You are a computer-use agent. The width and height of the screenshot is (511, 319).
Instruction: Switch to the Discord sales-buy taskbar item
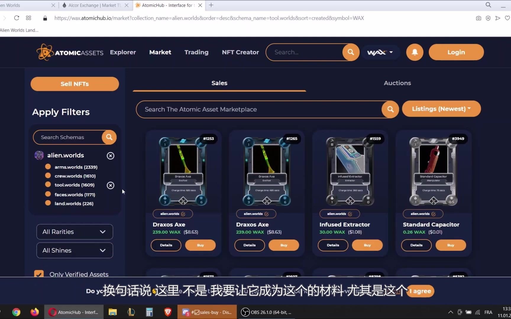tap(207, 312)
